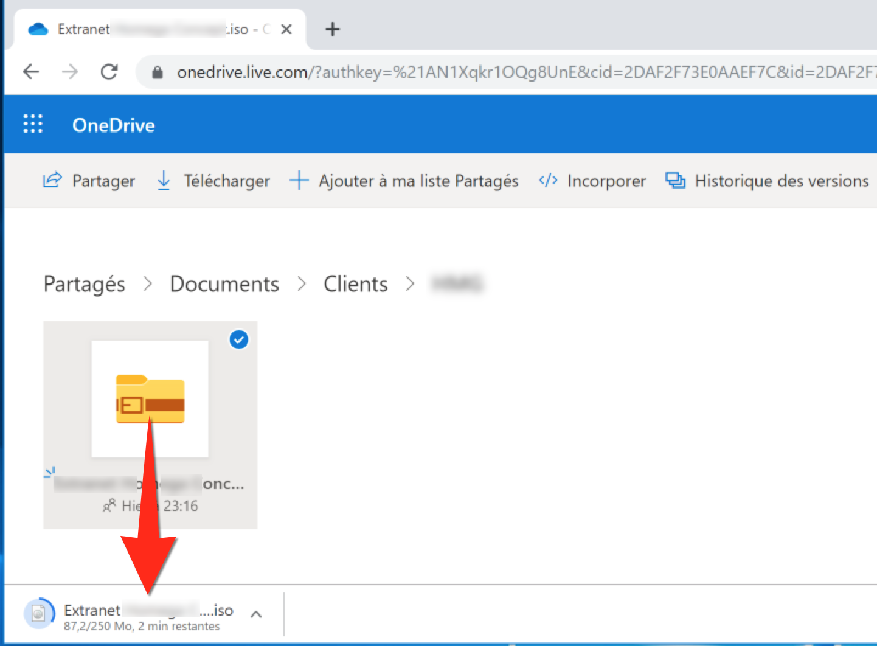Go to Documents in the breadcrumb
Screen dimensions: 877x646
[x=224, y=284]
